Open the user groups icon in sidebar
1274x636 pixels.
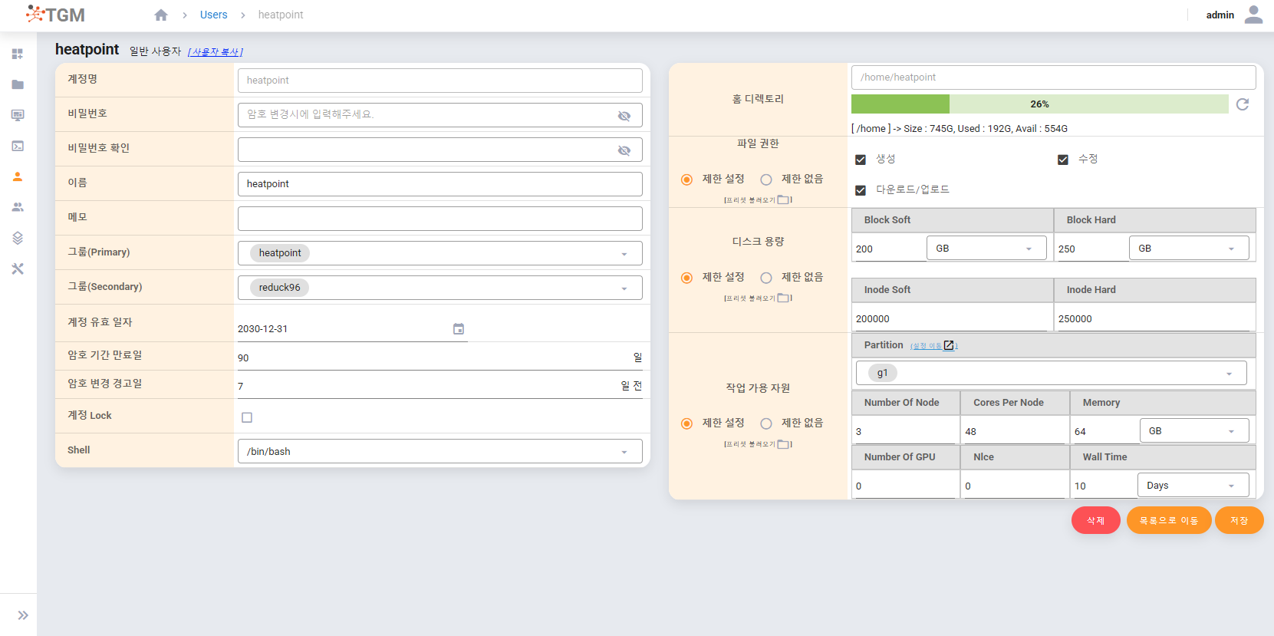click(x=18, y=207)
